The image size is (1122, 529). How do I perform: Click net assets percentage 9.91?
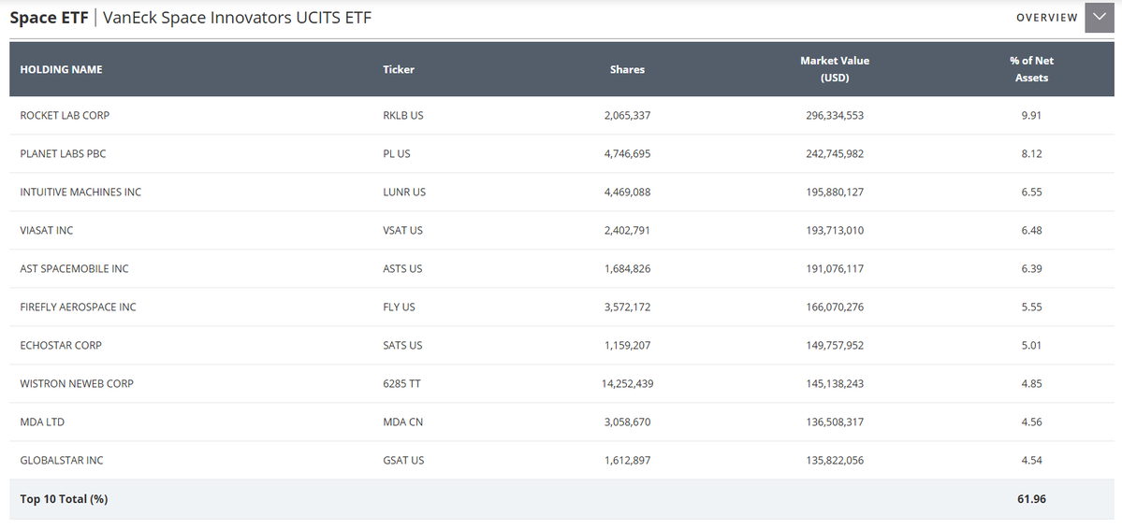pos(1031,115)
